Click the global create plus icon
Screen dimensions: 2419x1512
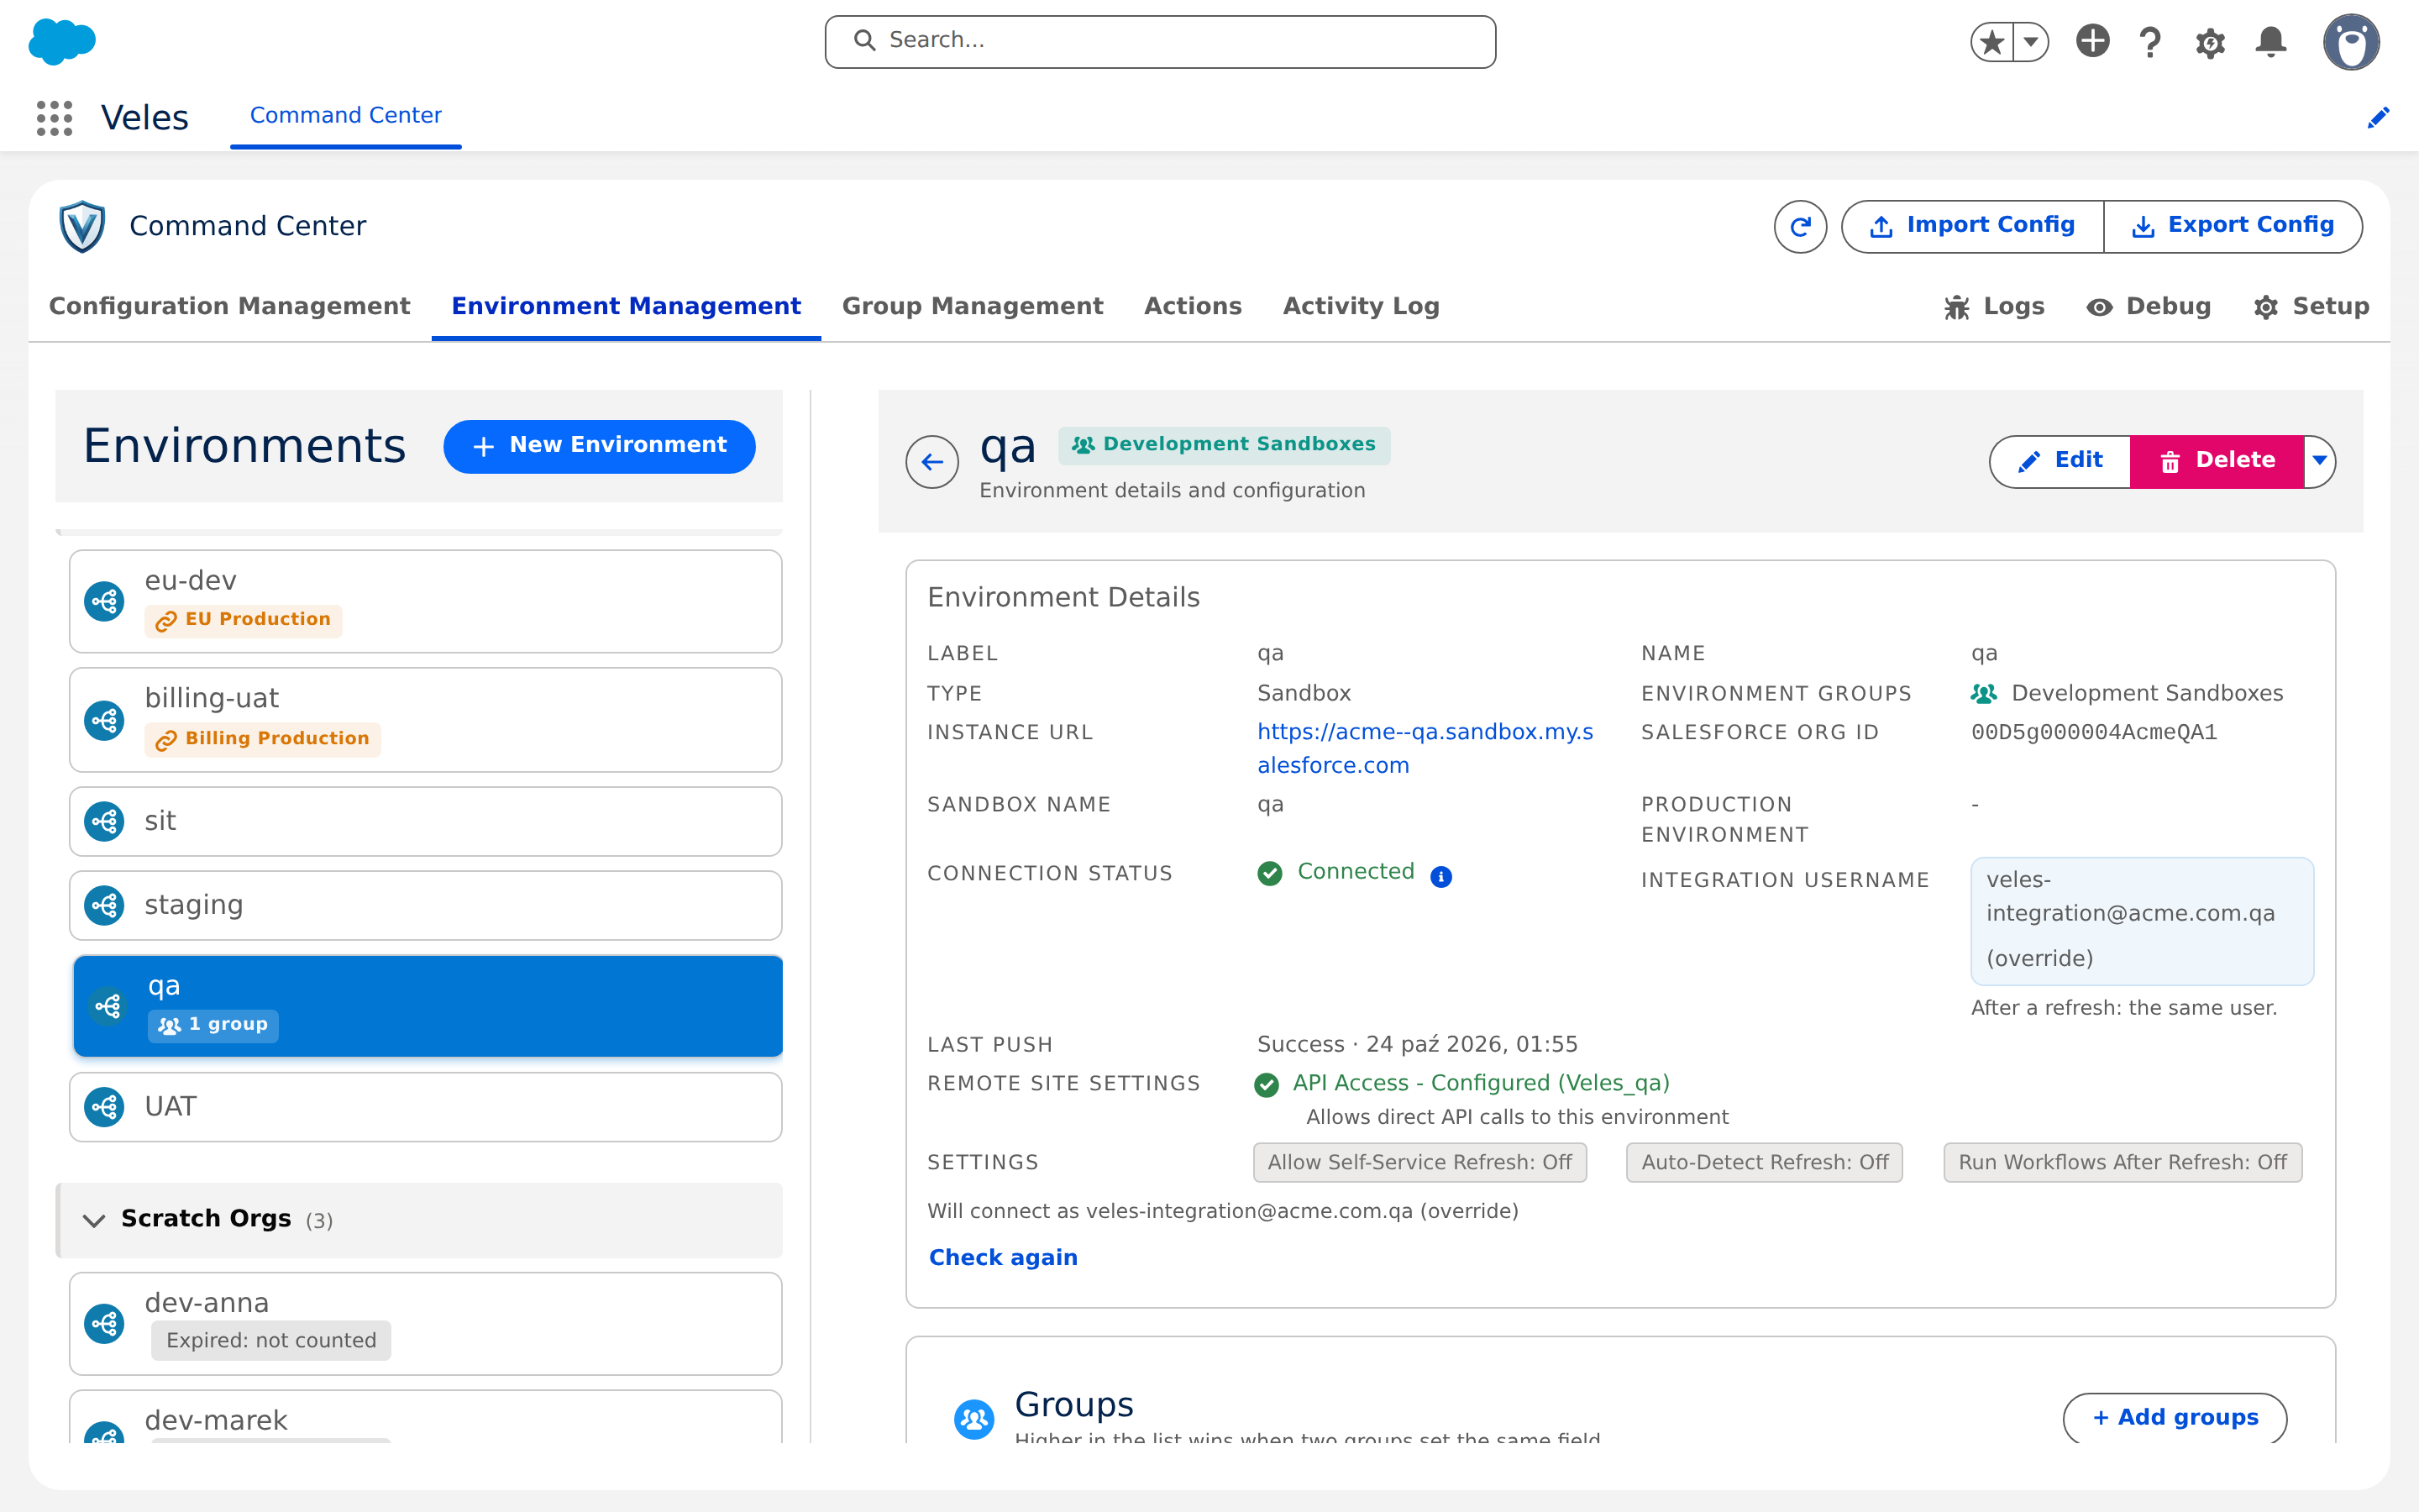click(x=2092, y=41)
